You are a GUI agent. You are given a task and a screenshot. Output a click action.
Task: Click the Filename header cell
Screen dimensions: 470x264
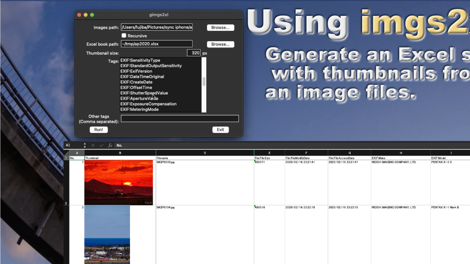205,158
